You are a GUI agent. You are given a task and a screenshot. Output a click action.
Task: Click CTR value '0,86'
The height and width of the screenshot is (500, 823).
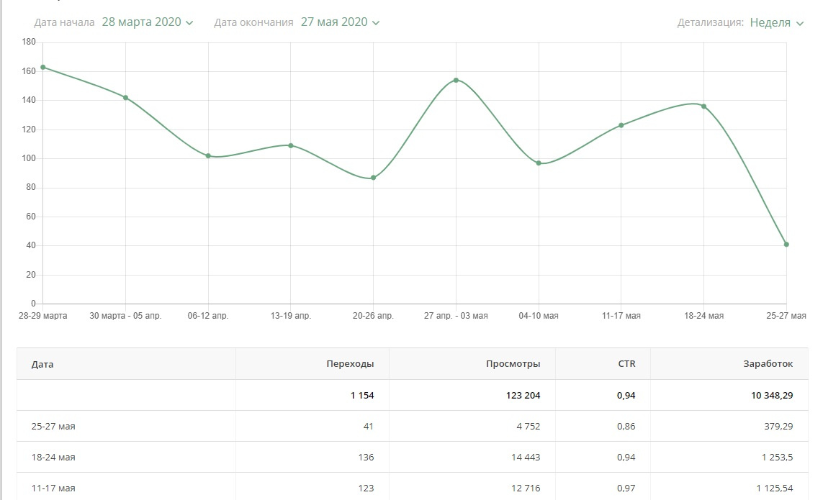click(x=626, y=427)
